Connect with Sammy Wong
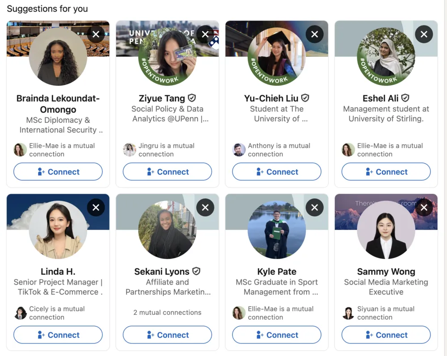 tap(386, 335)
